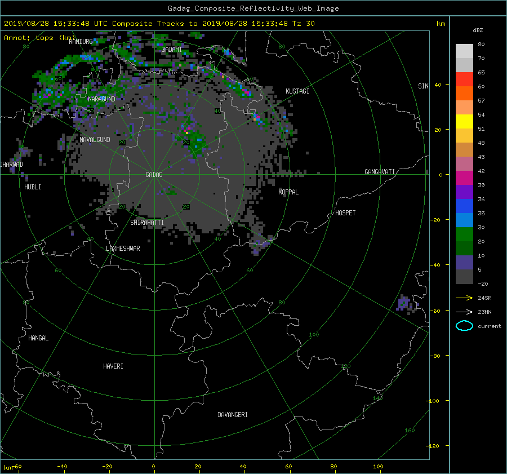Click the dBZ legend heading
Viewport: 507px width, 474px height.
pyautogui.click(x=478, y=30)
